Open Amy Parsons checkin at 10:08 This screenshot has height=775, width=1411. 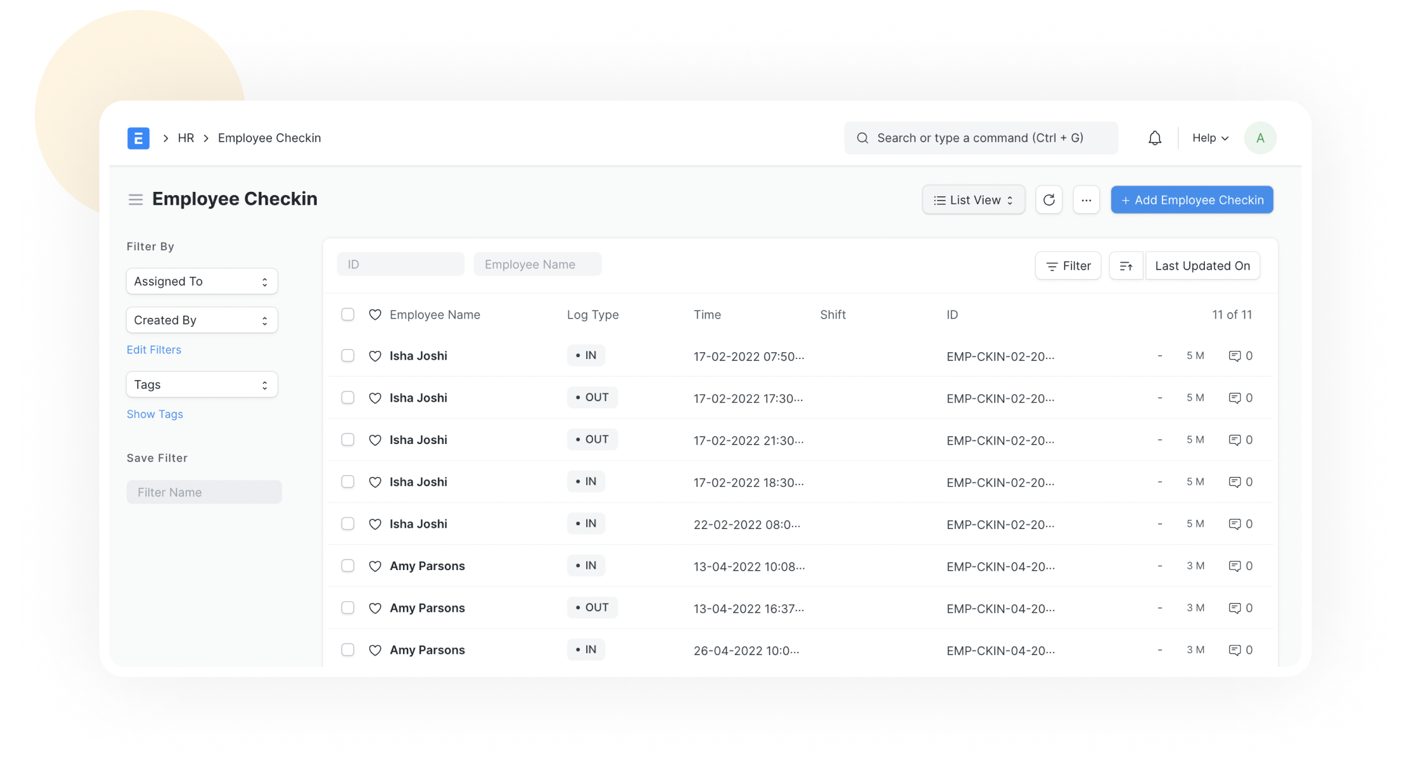[x=427, y=566]
